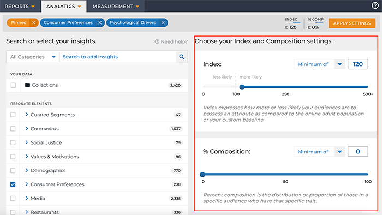Viewport: 382px width, 215px height.
Task: Open the % Composition Minimum of dropdown
Action: [x=319, y=152]
